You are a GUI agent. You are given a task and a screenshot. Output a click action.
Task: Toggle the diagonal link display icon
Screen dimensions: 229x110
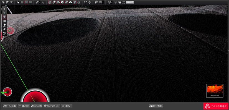pos(67,2)
